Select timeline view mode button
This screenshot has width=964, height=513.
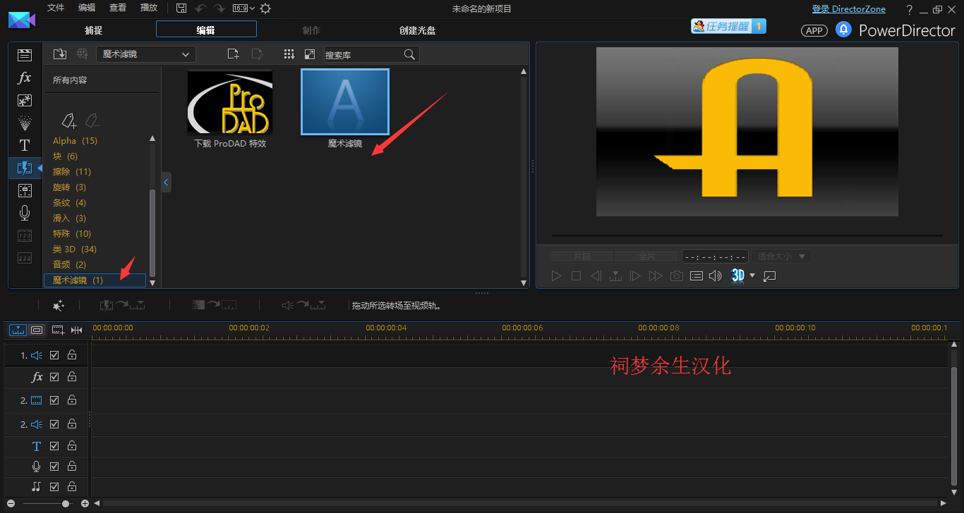coord(18,330)
